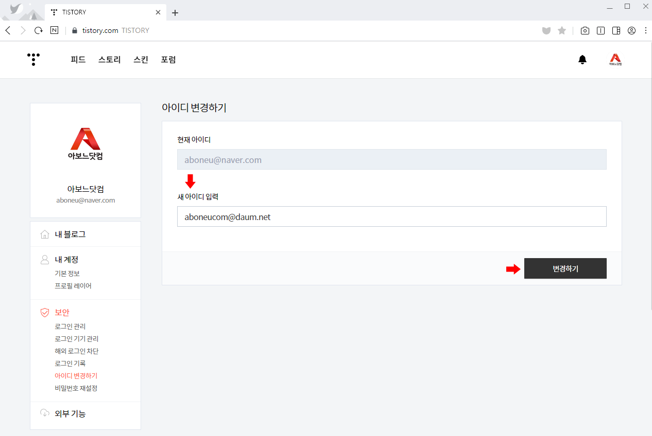Click the home icon beside 내 블로그

tap(45, 234)
